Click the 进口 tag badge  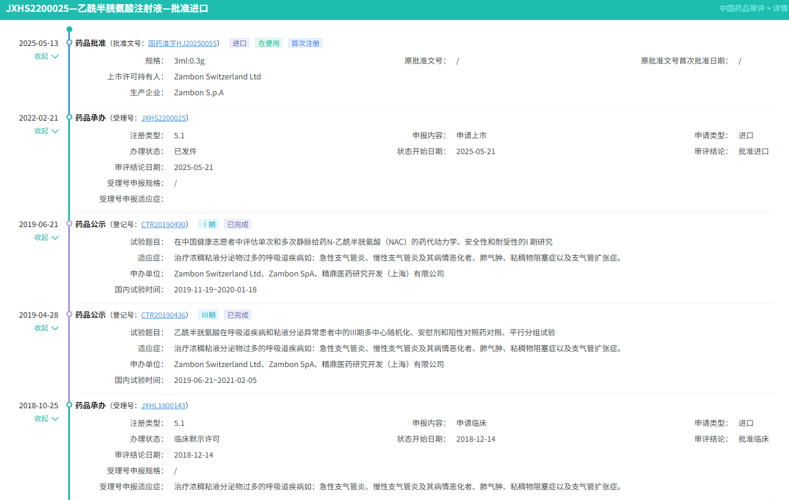[x=239, y=44]
